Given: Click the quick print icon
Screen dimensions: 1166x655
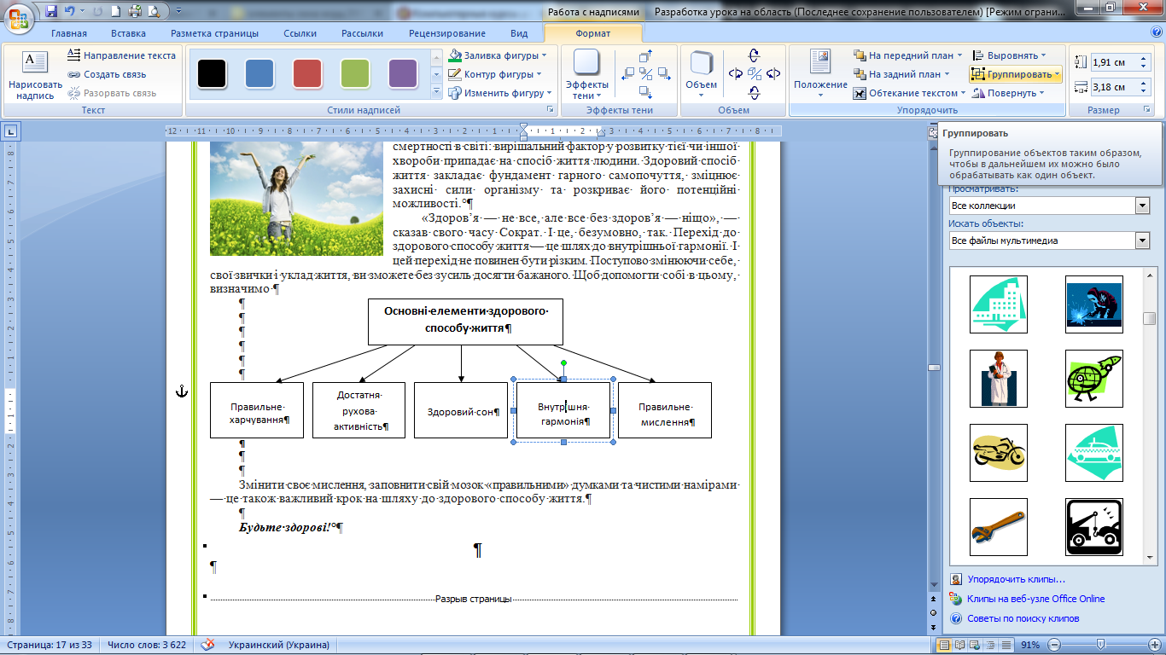Looking at the screenshot, I should pos(136,12).
